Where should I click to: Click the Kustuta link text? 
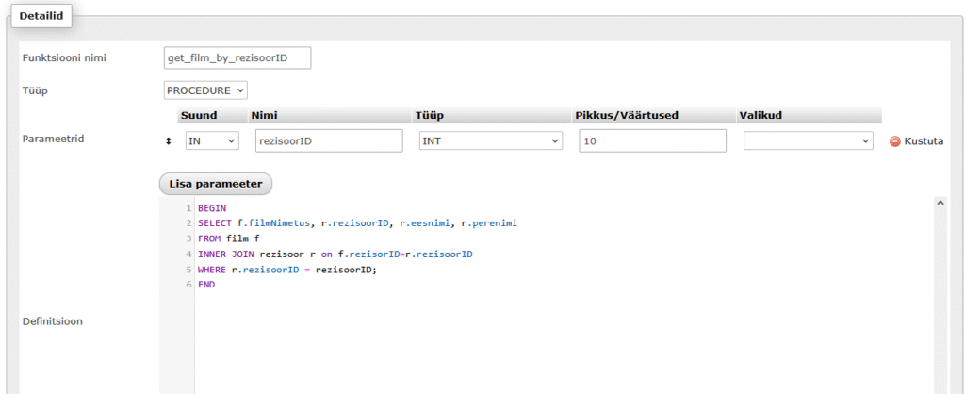click(x=924, y=141)
